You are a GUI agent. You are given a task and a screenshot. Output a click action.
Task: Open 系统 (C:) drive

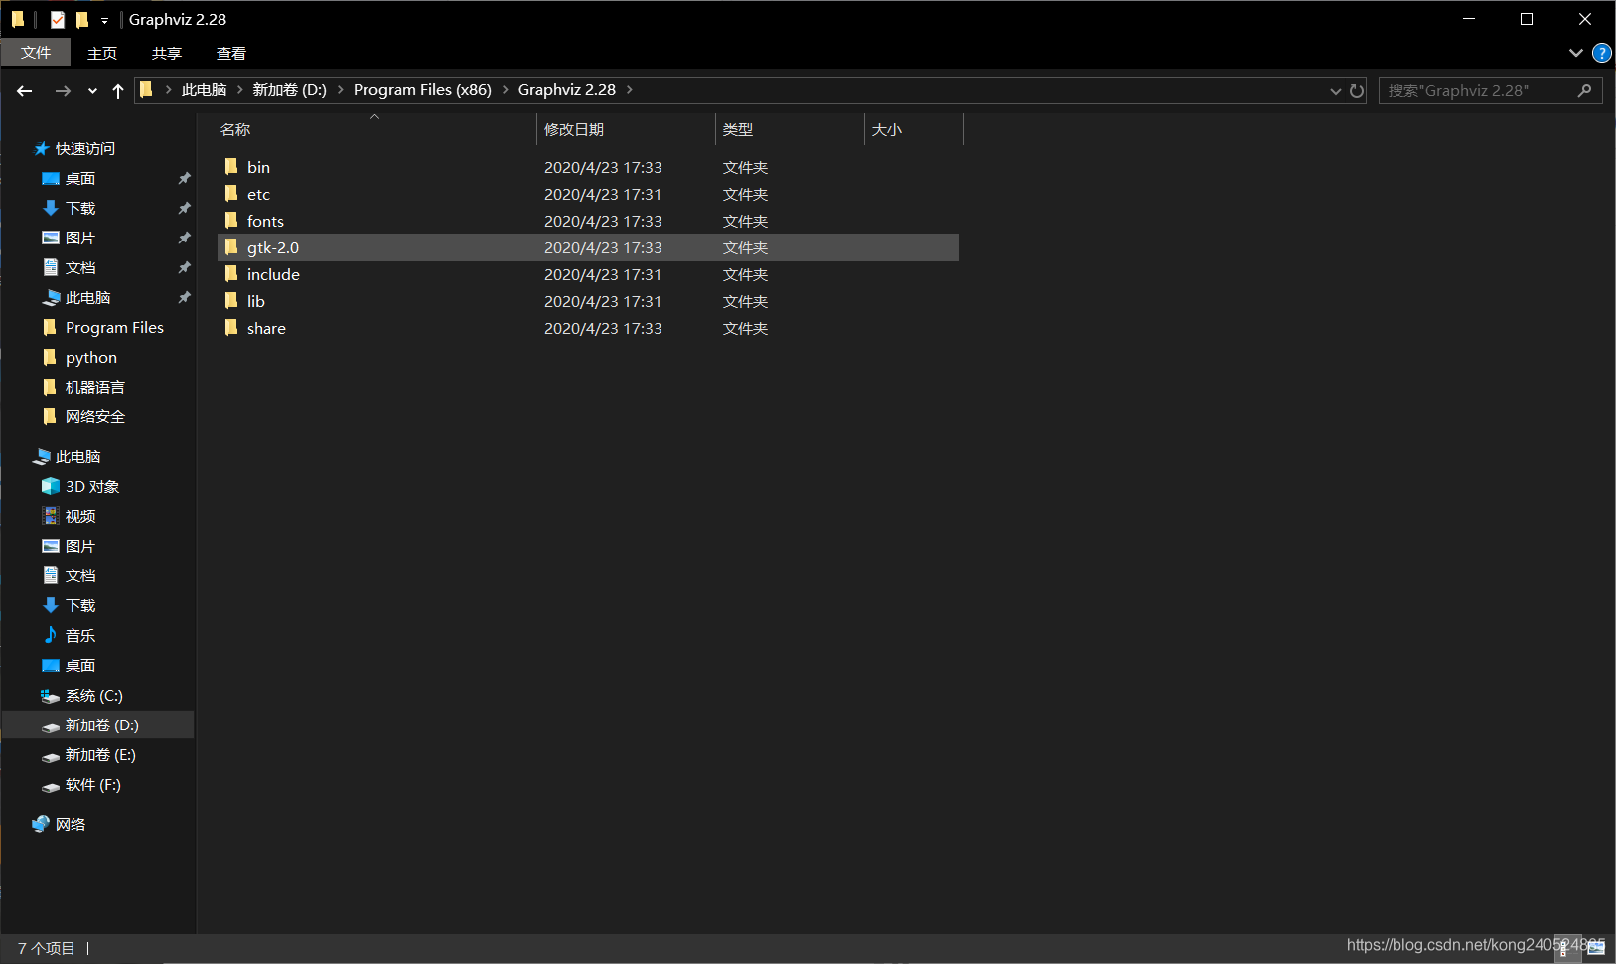click(x=94, y=695)
